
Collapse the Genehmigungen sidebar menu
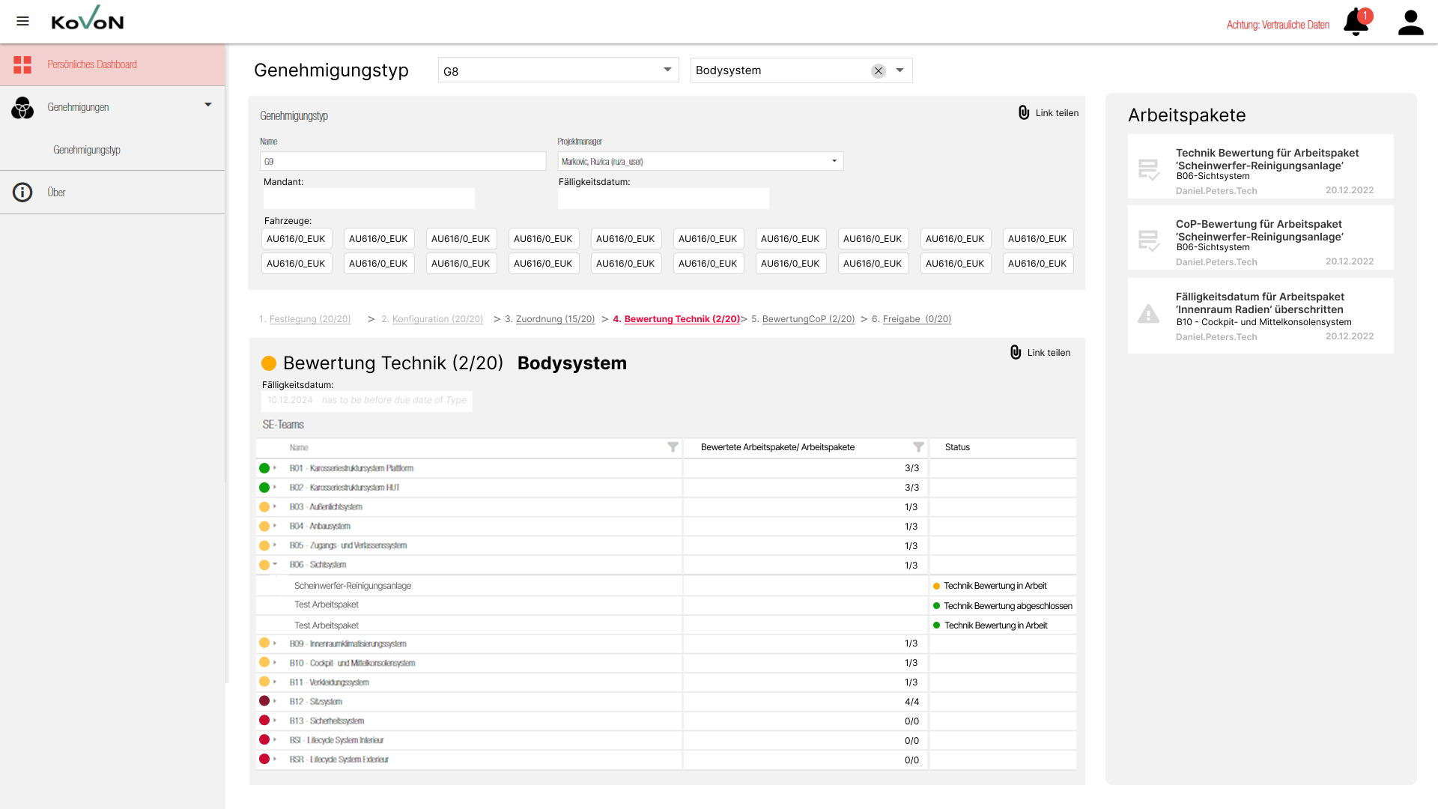pyautogui.click(x=208, y=106)
